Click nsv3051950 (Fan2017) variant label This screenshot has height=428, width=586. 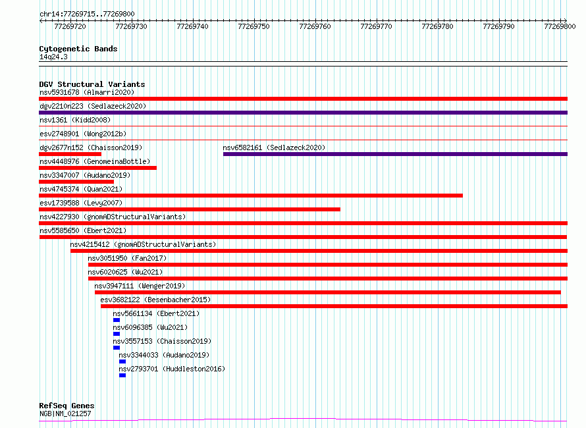(127, 258)
